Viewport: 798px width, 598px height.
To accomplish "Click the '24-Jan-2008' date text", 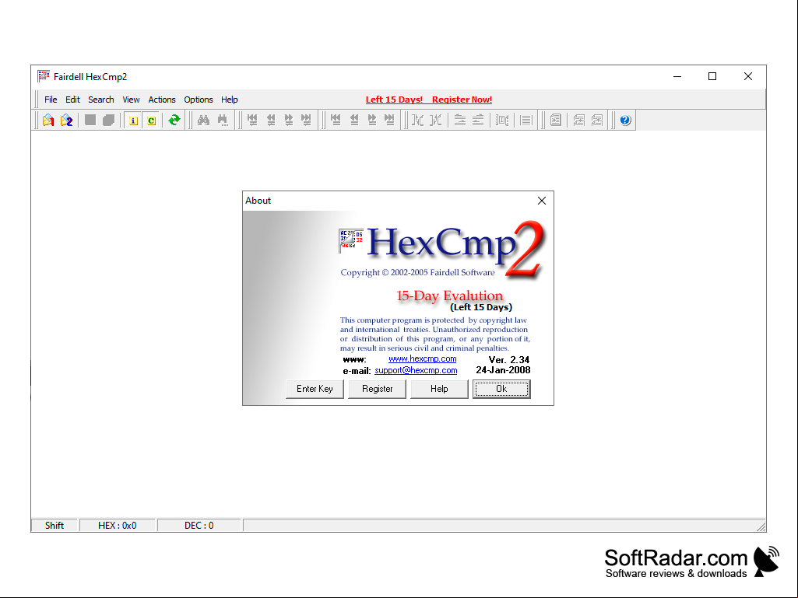I will (x=503, y=370).
